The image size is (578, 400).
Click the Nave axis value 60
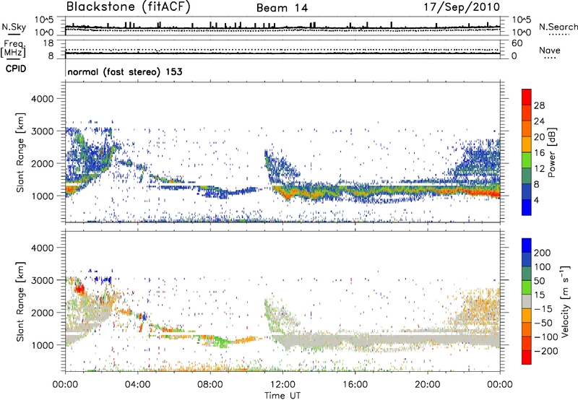pos(517,43)
